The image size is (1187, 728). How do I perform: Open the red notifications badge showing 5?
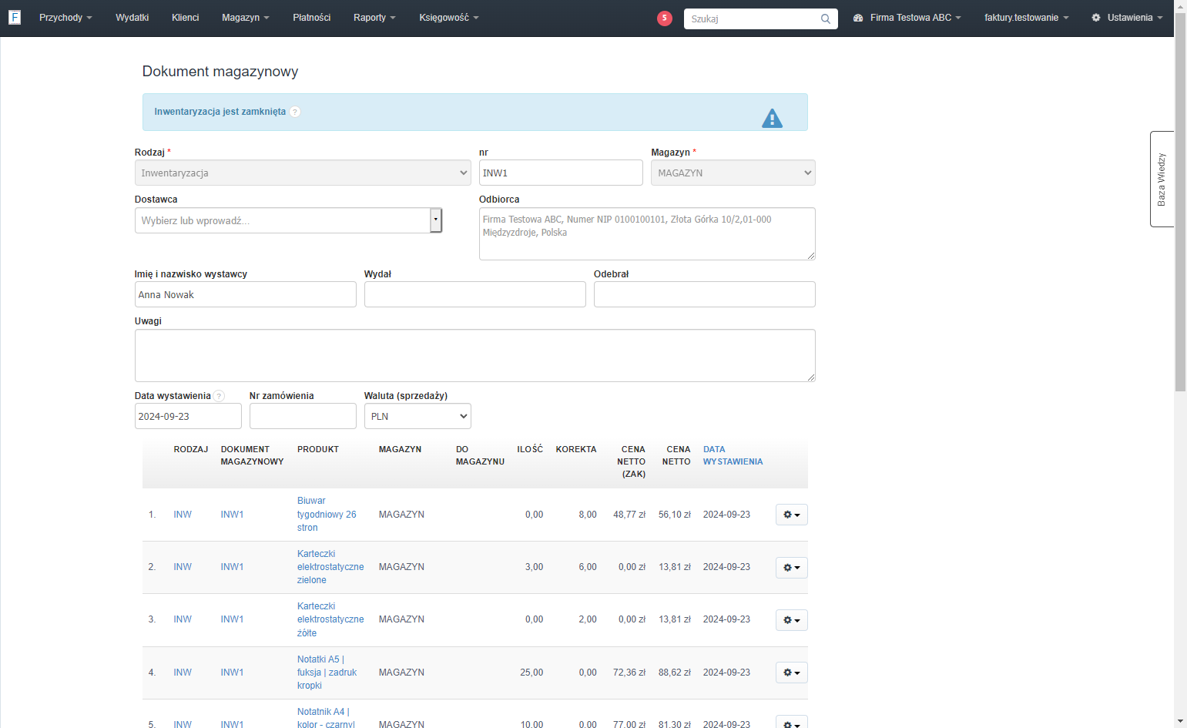(665, 18)
